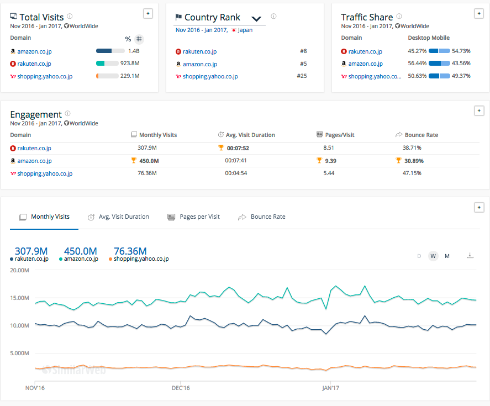Click the Japan country date range link
The image size is (490, 406).
tap(214, 30)
